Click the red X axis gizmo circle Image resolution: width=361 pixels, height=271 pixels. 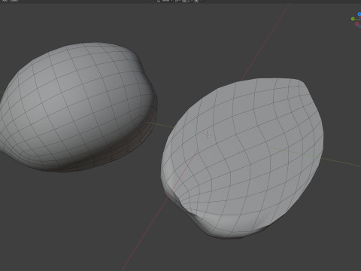click(357, 23)
